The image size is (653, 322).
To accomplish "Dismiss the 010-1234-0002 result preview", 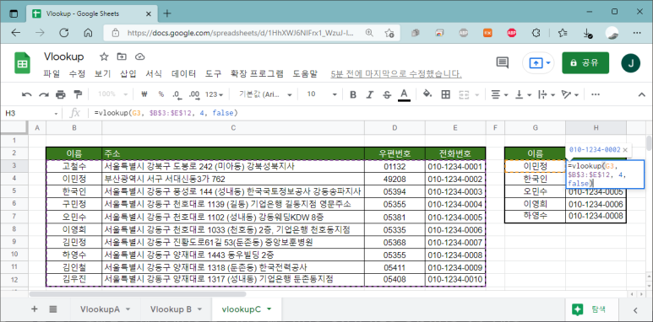I will coord(624,149).
